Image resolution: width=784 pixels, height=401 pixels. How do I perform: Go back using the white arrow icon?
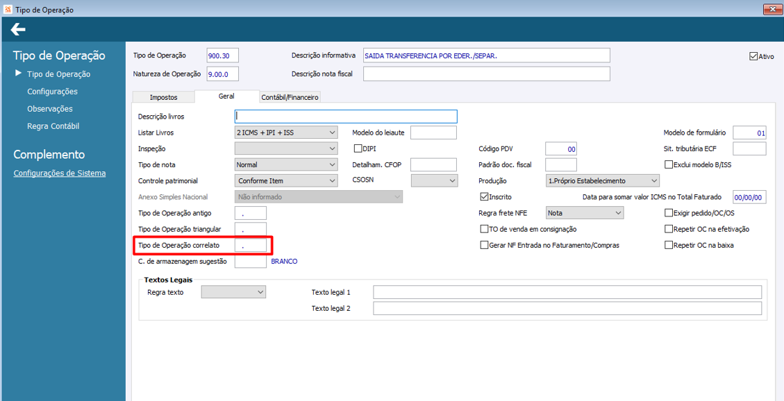(x=18, y=29)
